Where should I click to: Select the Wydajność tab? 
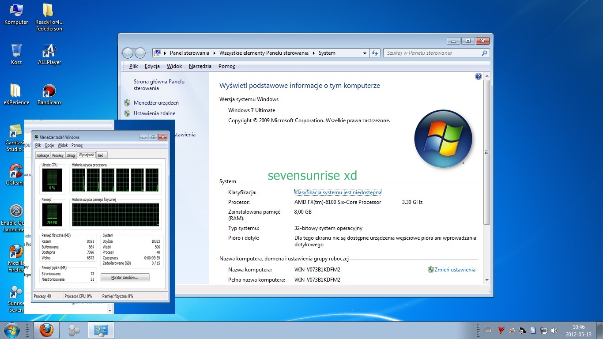click(x=86, y=155)
